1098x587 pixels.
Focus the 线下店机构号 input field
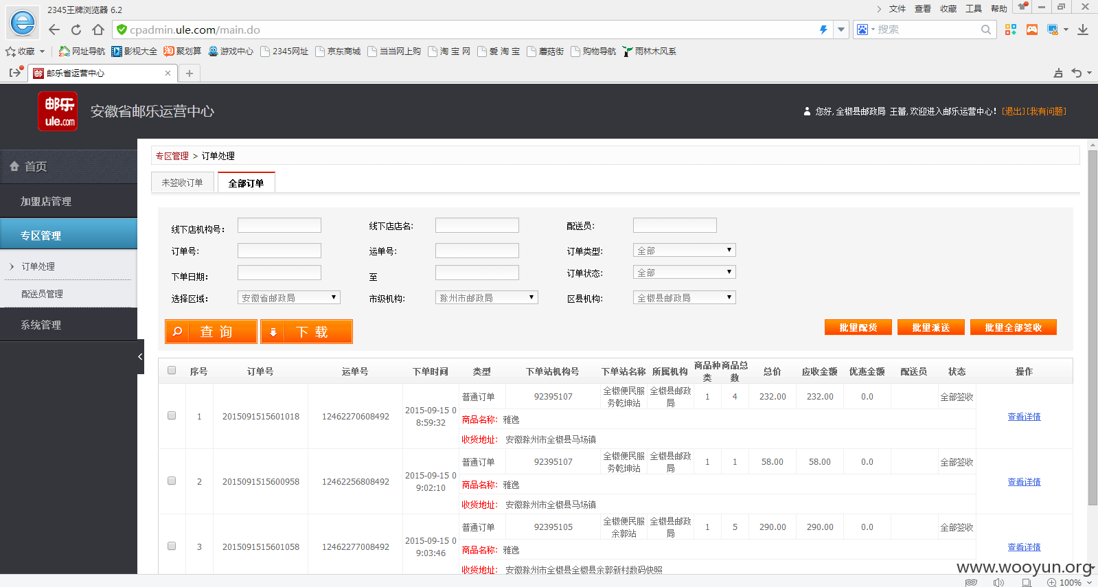279,225
